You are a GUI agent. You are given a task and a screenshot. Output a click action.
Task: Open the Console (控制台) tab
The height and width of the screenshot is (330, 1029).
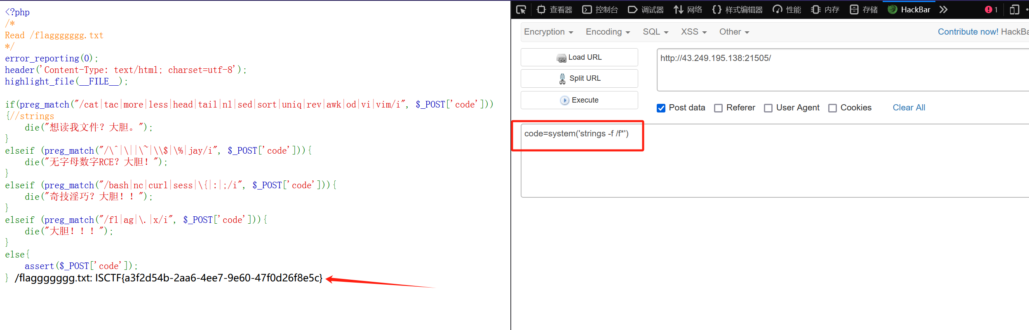coord(600,9)
